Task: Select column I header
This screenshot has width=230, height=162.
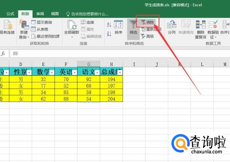Action: (134, 64)
